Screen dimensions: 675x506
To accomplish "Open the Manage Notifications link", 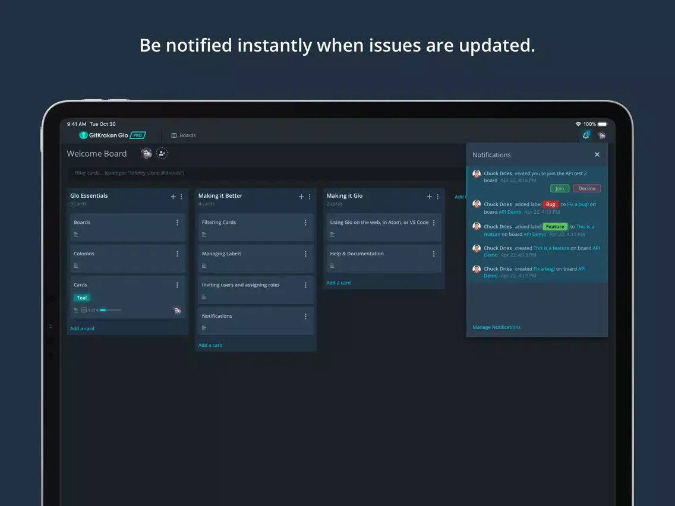I will 496,327.
